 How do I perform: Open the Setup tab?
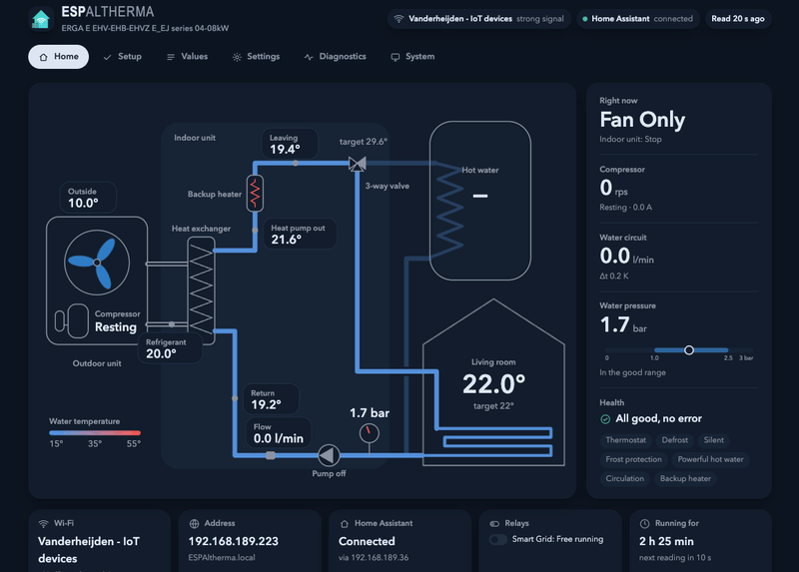click(x=123, y=57)
